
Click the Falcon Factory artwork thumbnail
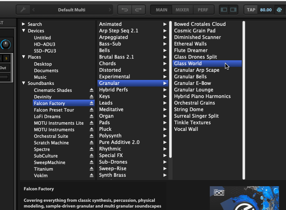tap(244, 198)
